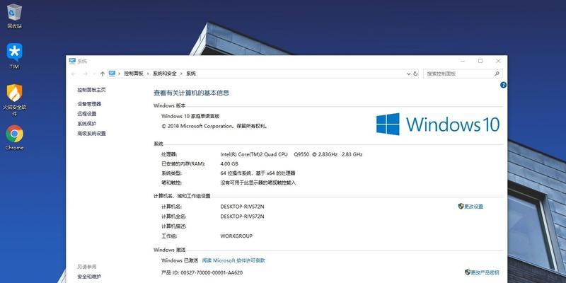Click the system icon in title bar
This screenshot has height=283, width=566.
(x=72, y=61)
